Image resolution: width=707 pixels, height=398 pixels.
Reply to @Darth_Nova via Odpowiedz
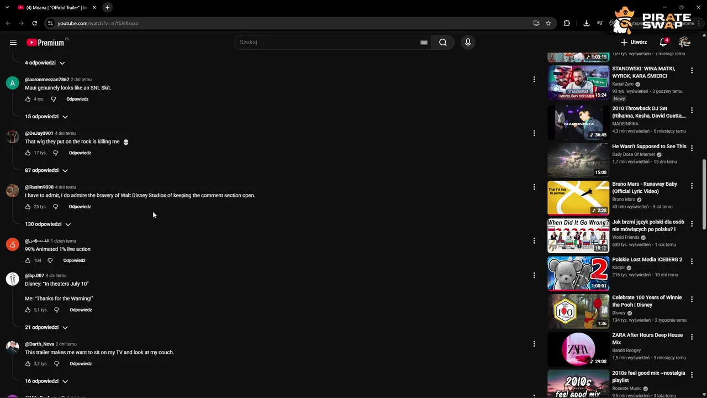pyautogui.click(x=81, y=364)
